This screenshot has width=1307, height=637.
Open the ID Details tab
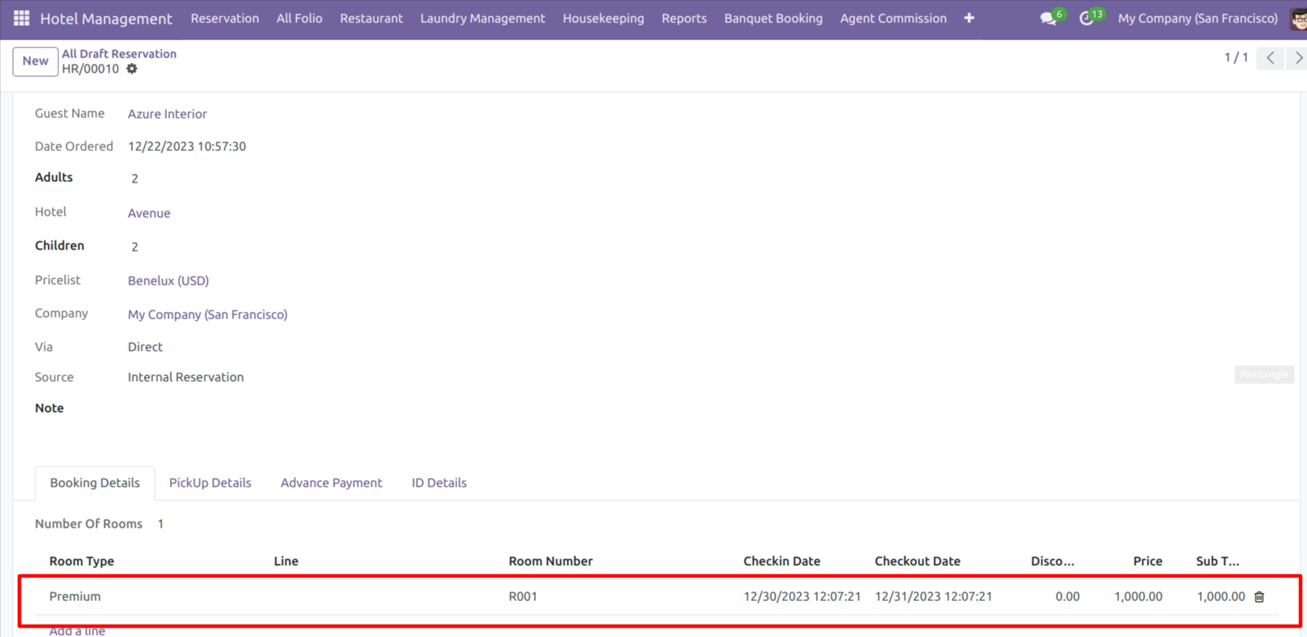(x=439, y=483)
